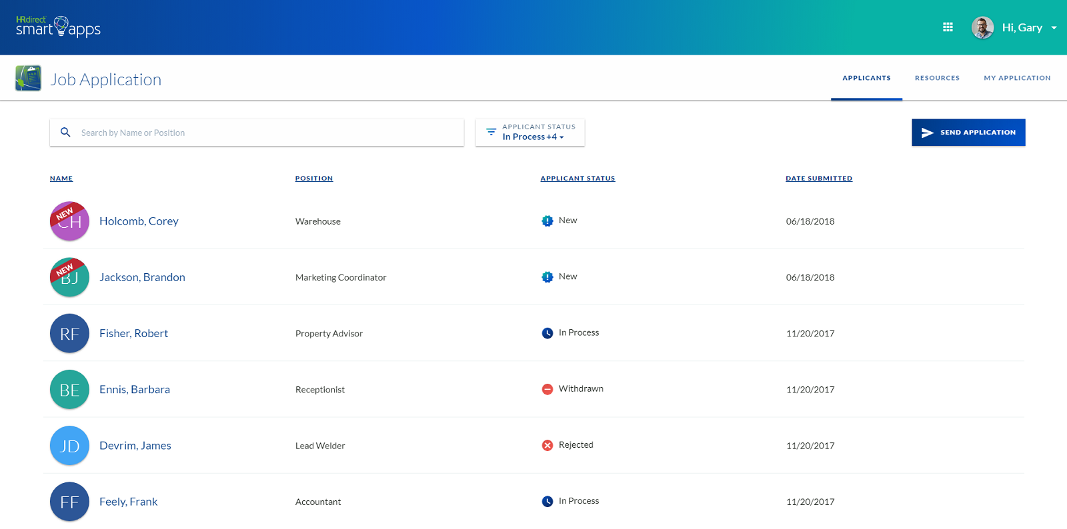1067x529 pixels.
Task: Open the Resources tab
Action: [x=937, y=78]
